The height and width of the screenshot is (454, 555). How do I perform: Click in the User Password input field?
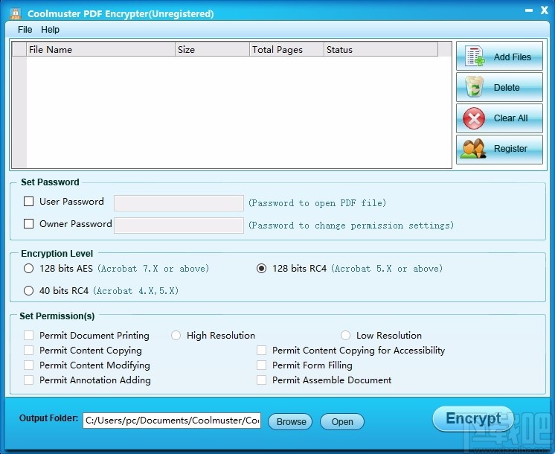[179, 203]
